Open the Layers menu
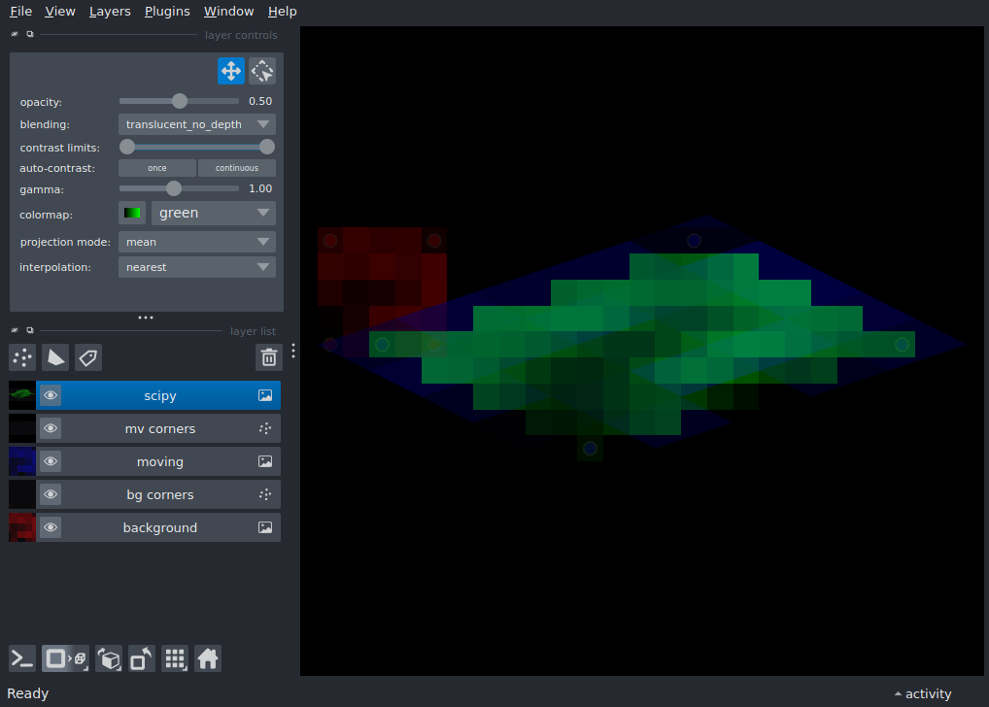The image size is (989, 707). pos(109,11)
